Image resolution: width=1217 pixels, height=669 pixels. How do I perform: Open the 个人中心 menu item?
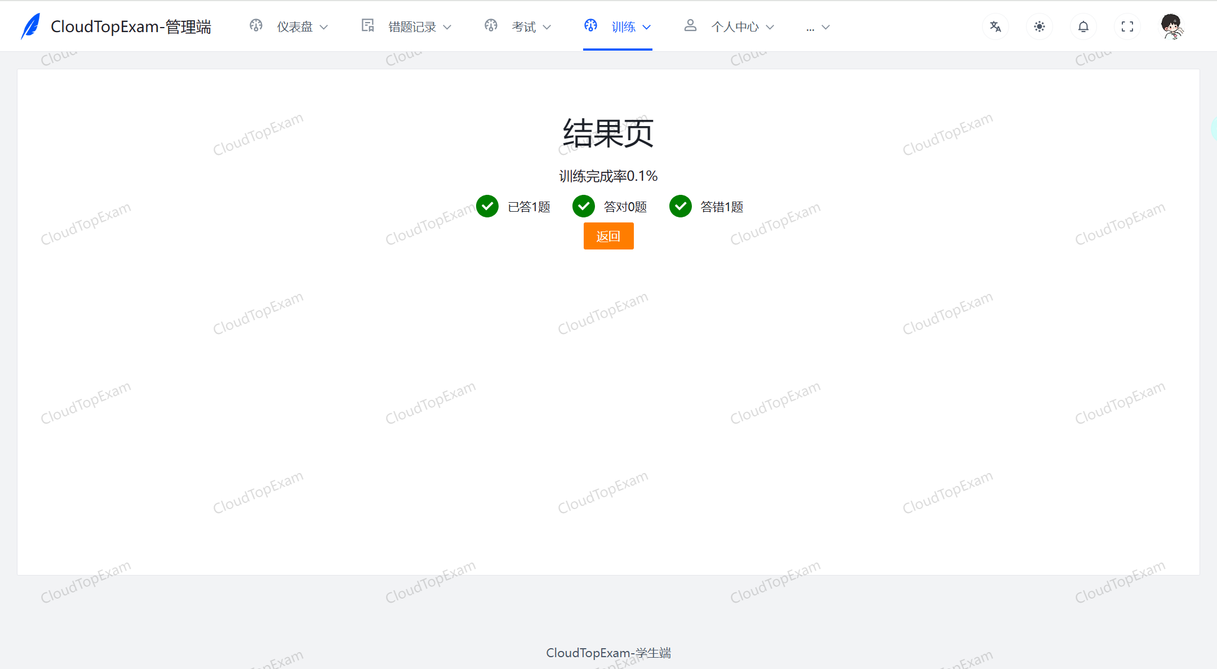tap(735, 26)
